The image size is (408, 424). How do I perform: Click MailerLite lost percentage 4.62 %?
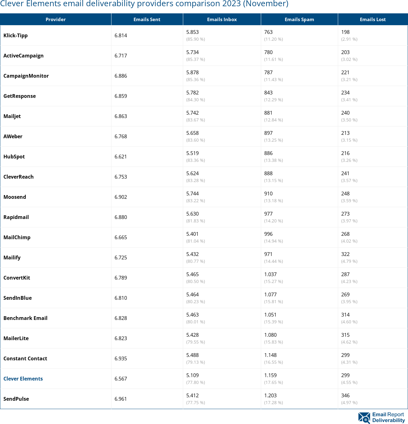[349, 342]
